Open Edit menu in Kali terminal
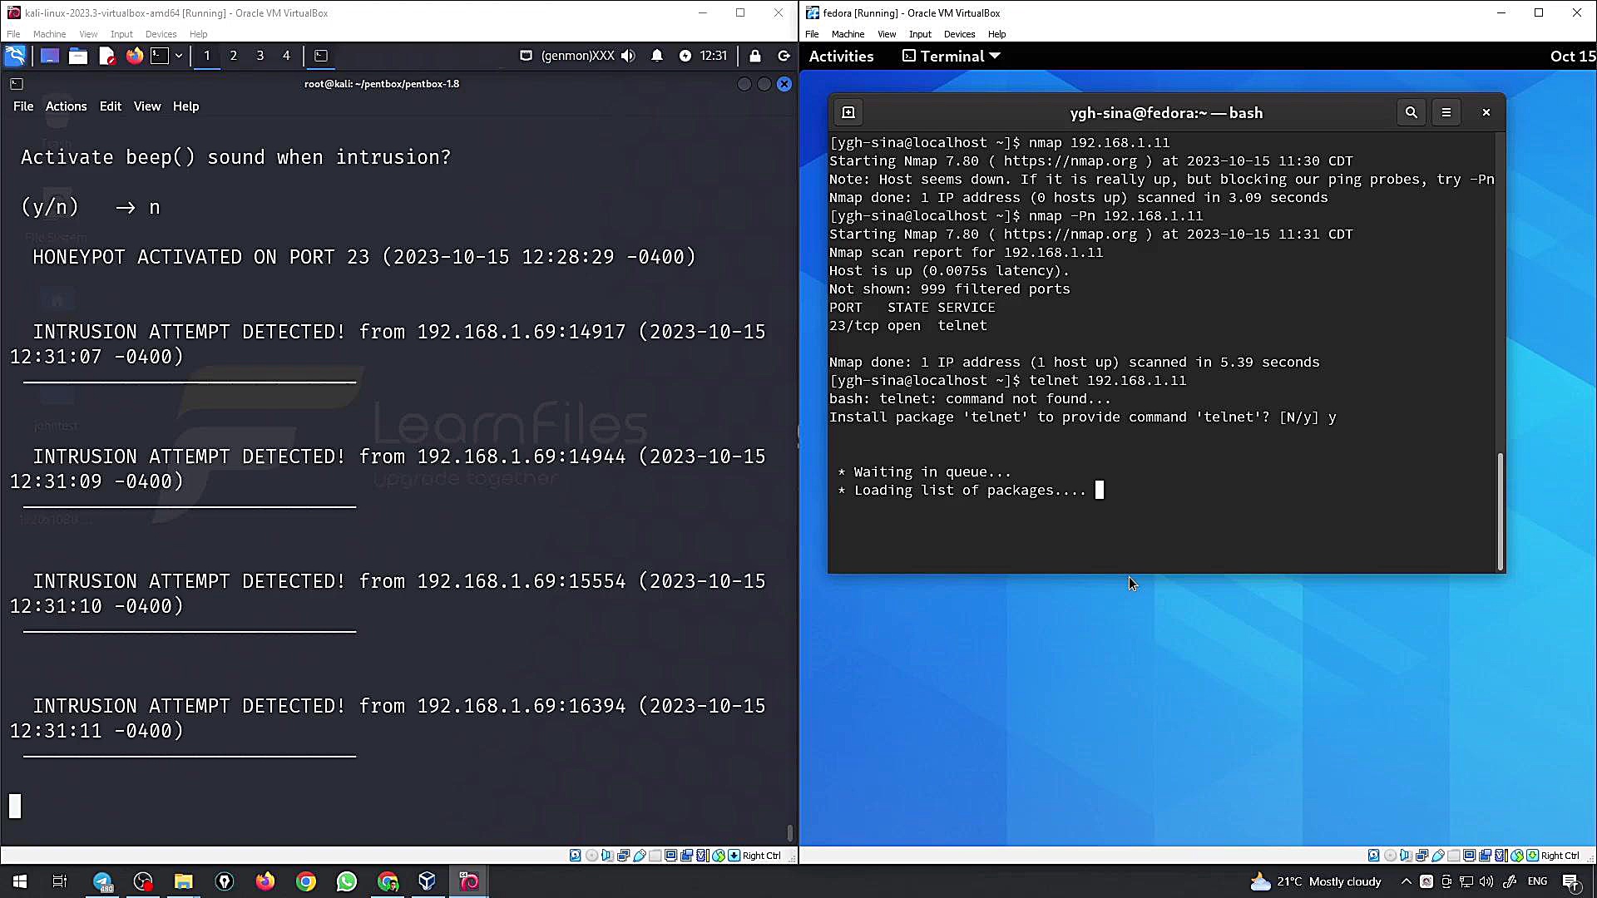The image size is (1597, 898). 111,106
